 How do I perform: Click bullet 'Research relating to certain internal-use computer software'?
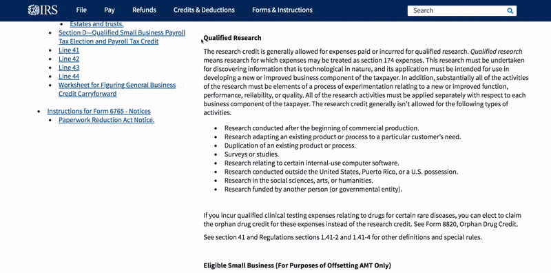point(312,163)
